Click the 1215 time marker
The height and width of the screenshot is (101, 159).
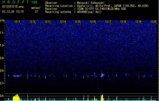click(78, 22)
